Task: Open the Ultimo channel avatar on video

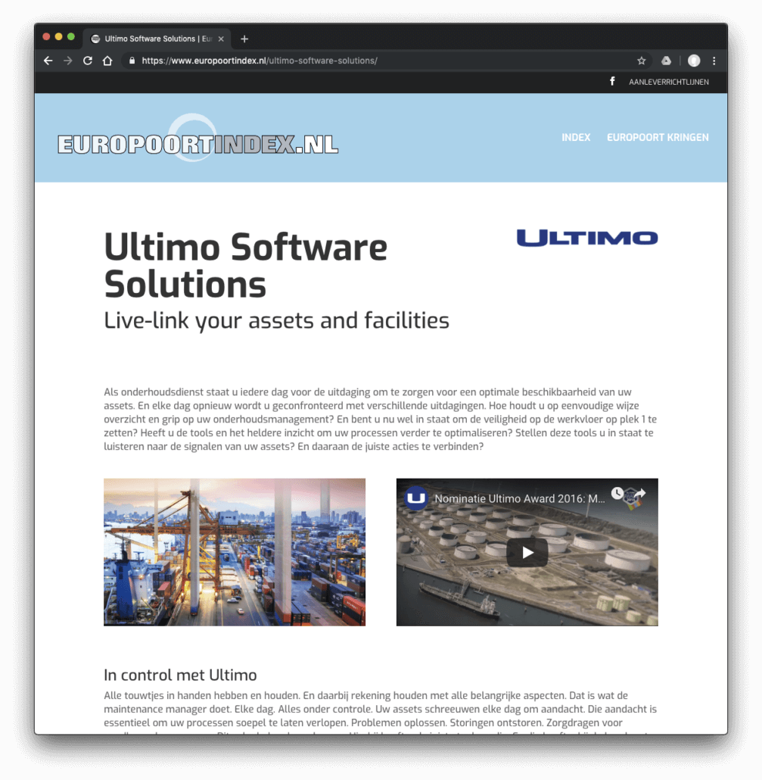Action: pyautogui.click(x=416, y=498)
